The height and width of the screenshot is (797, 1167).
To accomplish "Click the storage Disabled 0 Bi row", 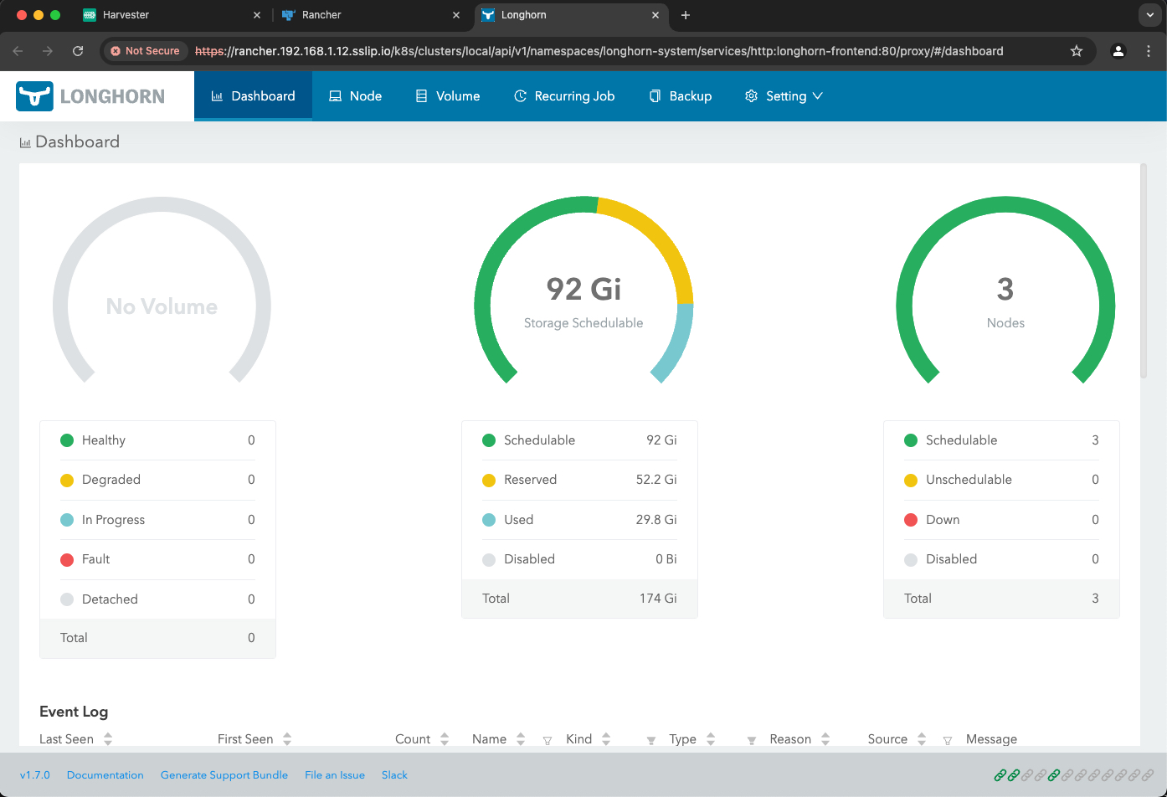I will click(579, 559).
